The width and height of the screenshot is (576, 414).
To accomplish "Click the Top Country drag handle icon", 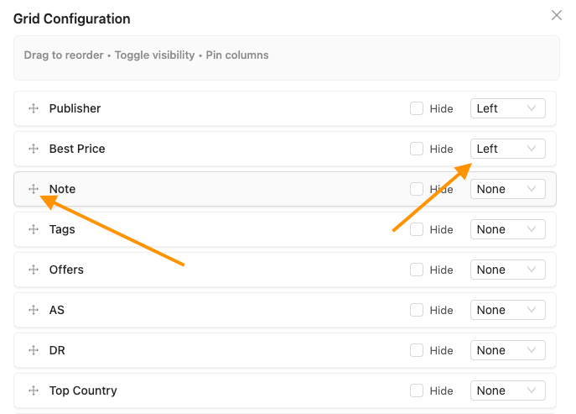I will (34, 390).
